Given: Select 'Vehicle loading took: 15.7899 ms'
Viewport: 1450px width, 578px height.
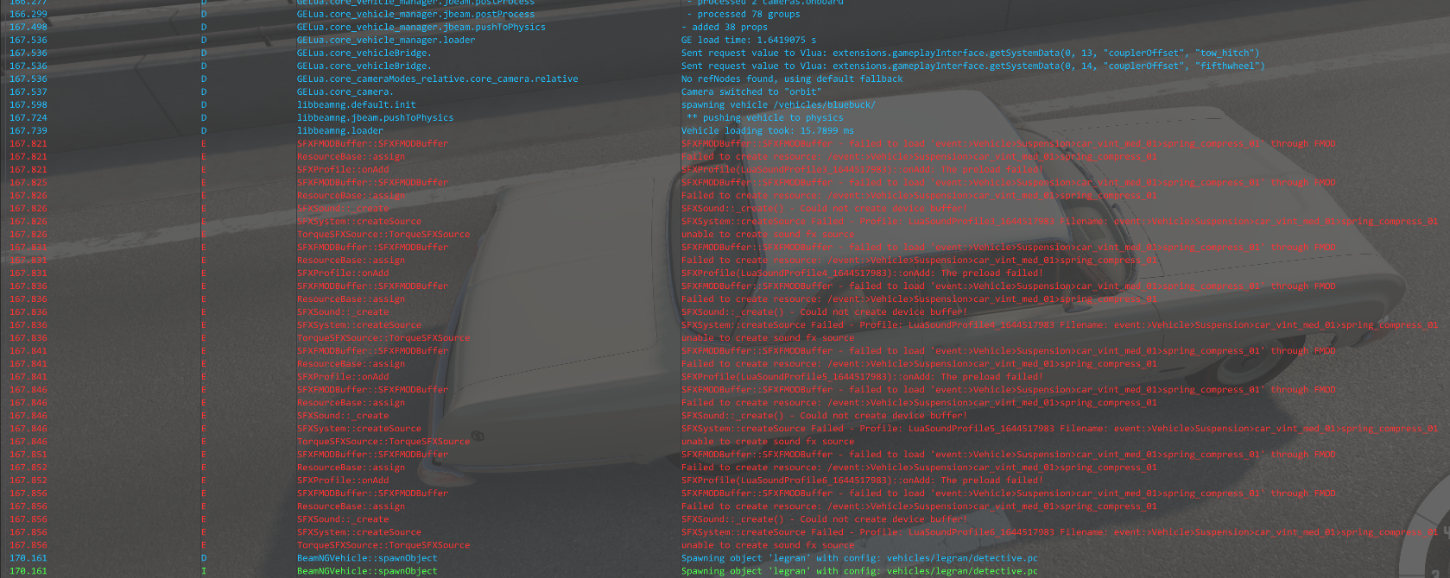Looking at the screenshot, I should tap(767, 130).
